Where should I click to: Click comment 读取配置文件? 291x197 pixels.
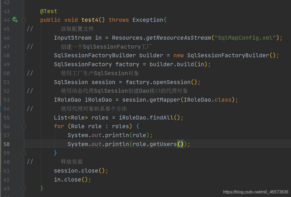(x=77, y=29)
